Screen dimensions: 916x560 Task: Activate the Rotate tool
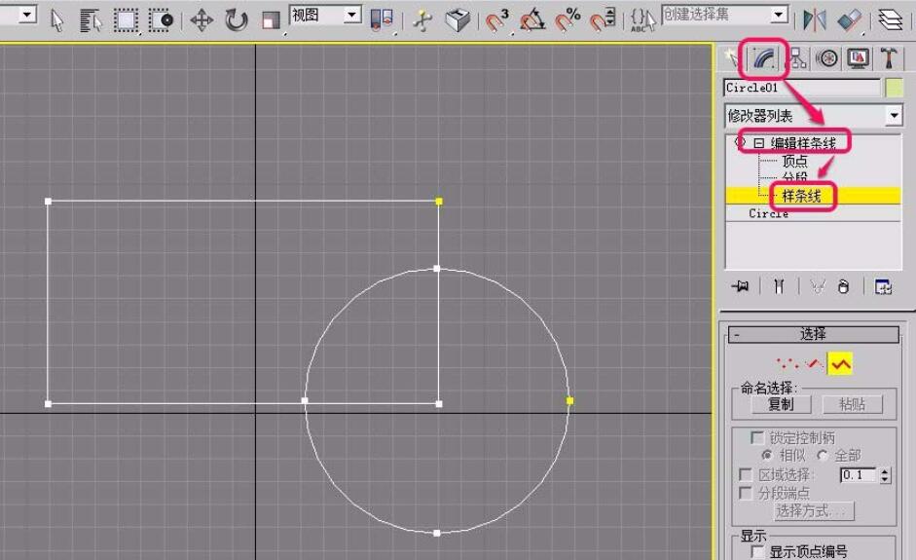click(x=236, y=19)
